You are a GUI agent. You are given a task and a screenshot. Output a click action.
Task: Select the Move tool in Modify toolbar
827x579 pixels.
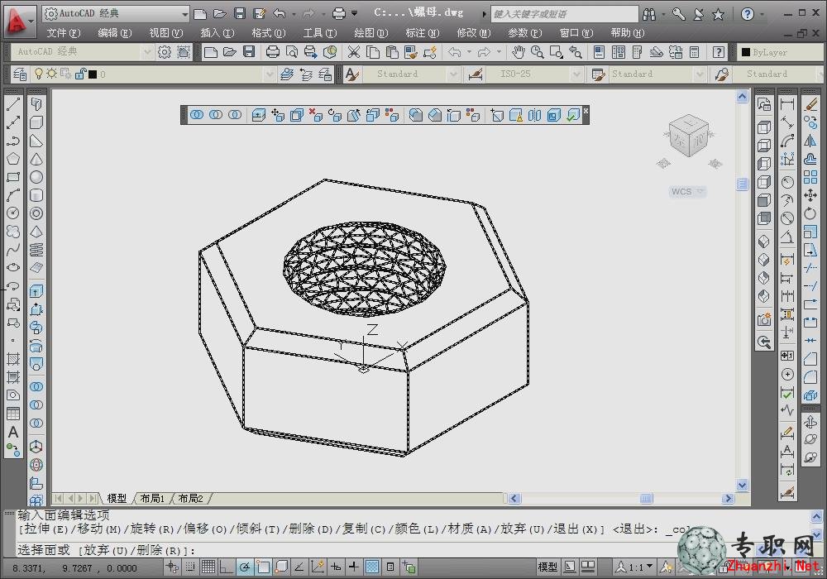810,196
